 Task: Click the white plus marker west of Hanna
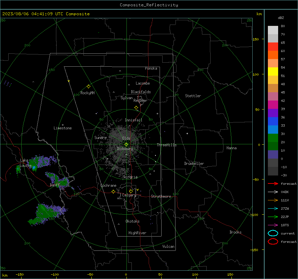point(187,133)
